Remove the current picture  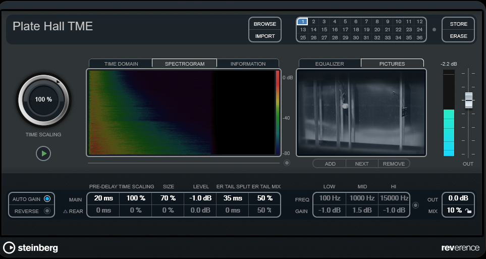(x=394, y=164)
